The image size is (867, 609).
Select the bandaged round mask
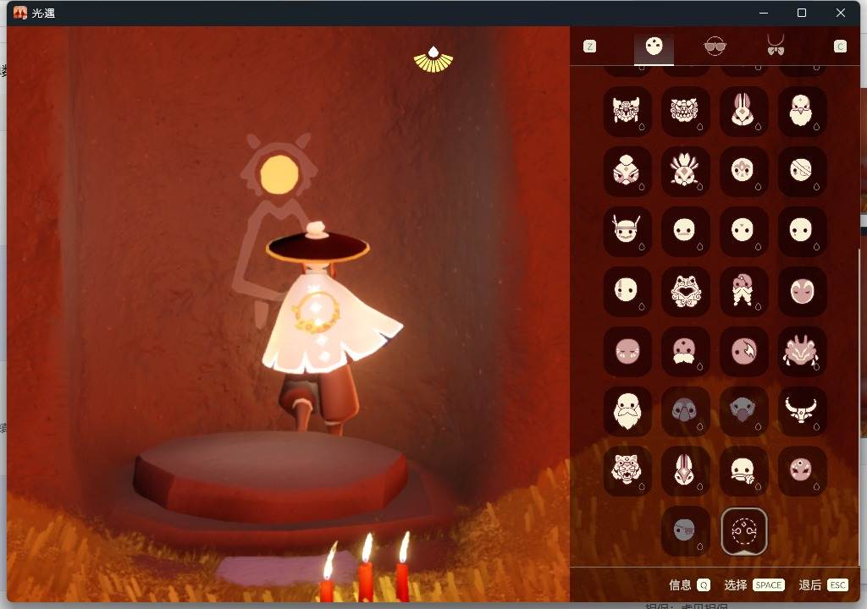801,171
